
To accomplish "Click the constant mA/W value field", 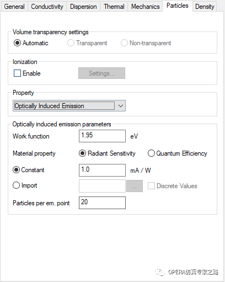I will coord(102,170).
